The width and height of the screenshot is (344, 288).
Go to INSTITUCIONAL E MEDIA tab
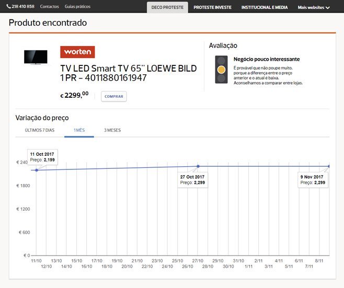pos(265,7)
